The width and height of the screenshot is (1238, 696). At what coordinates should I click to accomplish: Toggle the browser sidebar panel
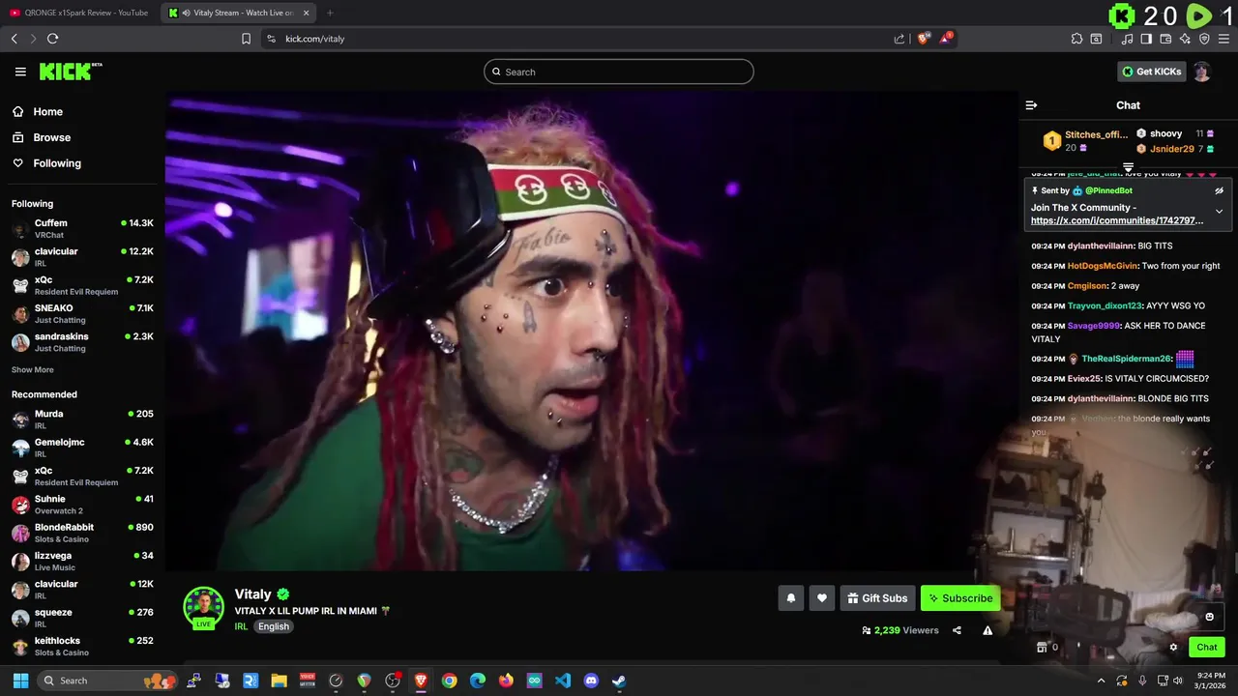pos(1146,39)
